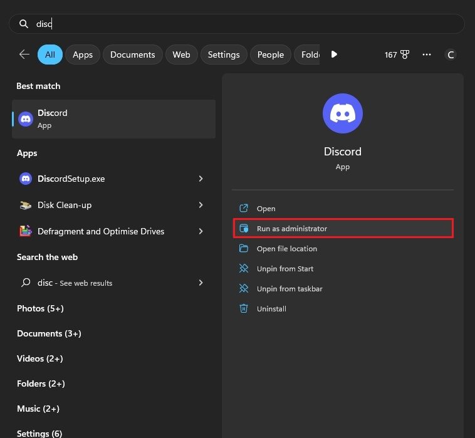Choose Open file location option

pyautogui.click(x=286, y=249)
